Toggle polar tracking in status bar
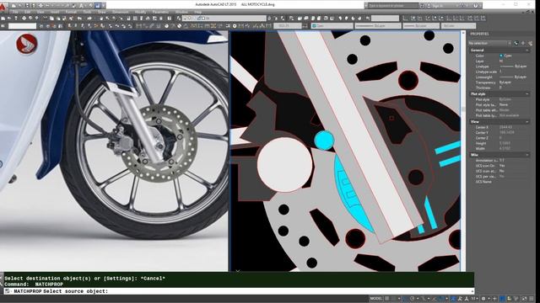This screenshot has height=303, width=540. (x=413, y=299)
